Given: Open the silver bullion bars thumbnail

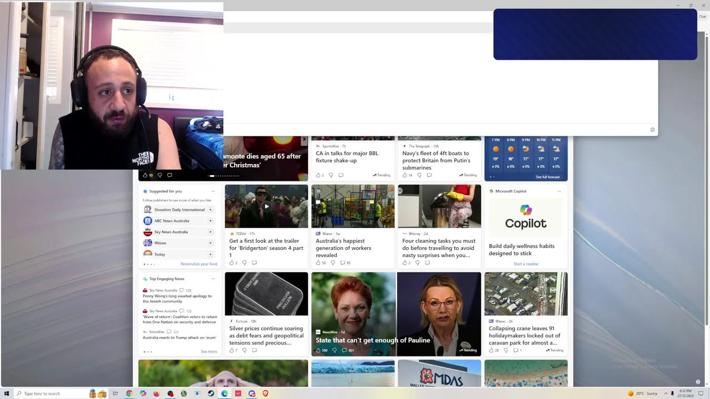Looking at the screenshot, I should coord(266,294).
